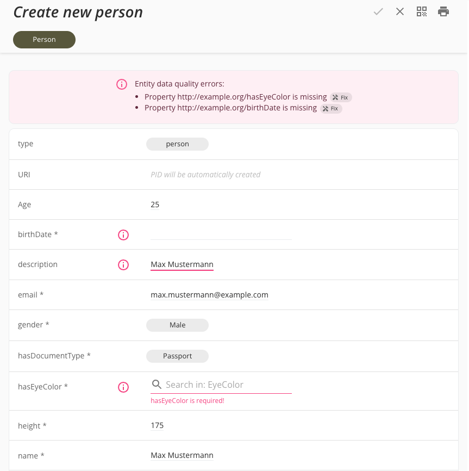This screenshot has width=469, height=471.
Task: Click the save checkmark icon
Action: tap(378, 11)
